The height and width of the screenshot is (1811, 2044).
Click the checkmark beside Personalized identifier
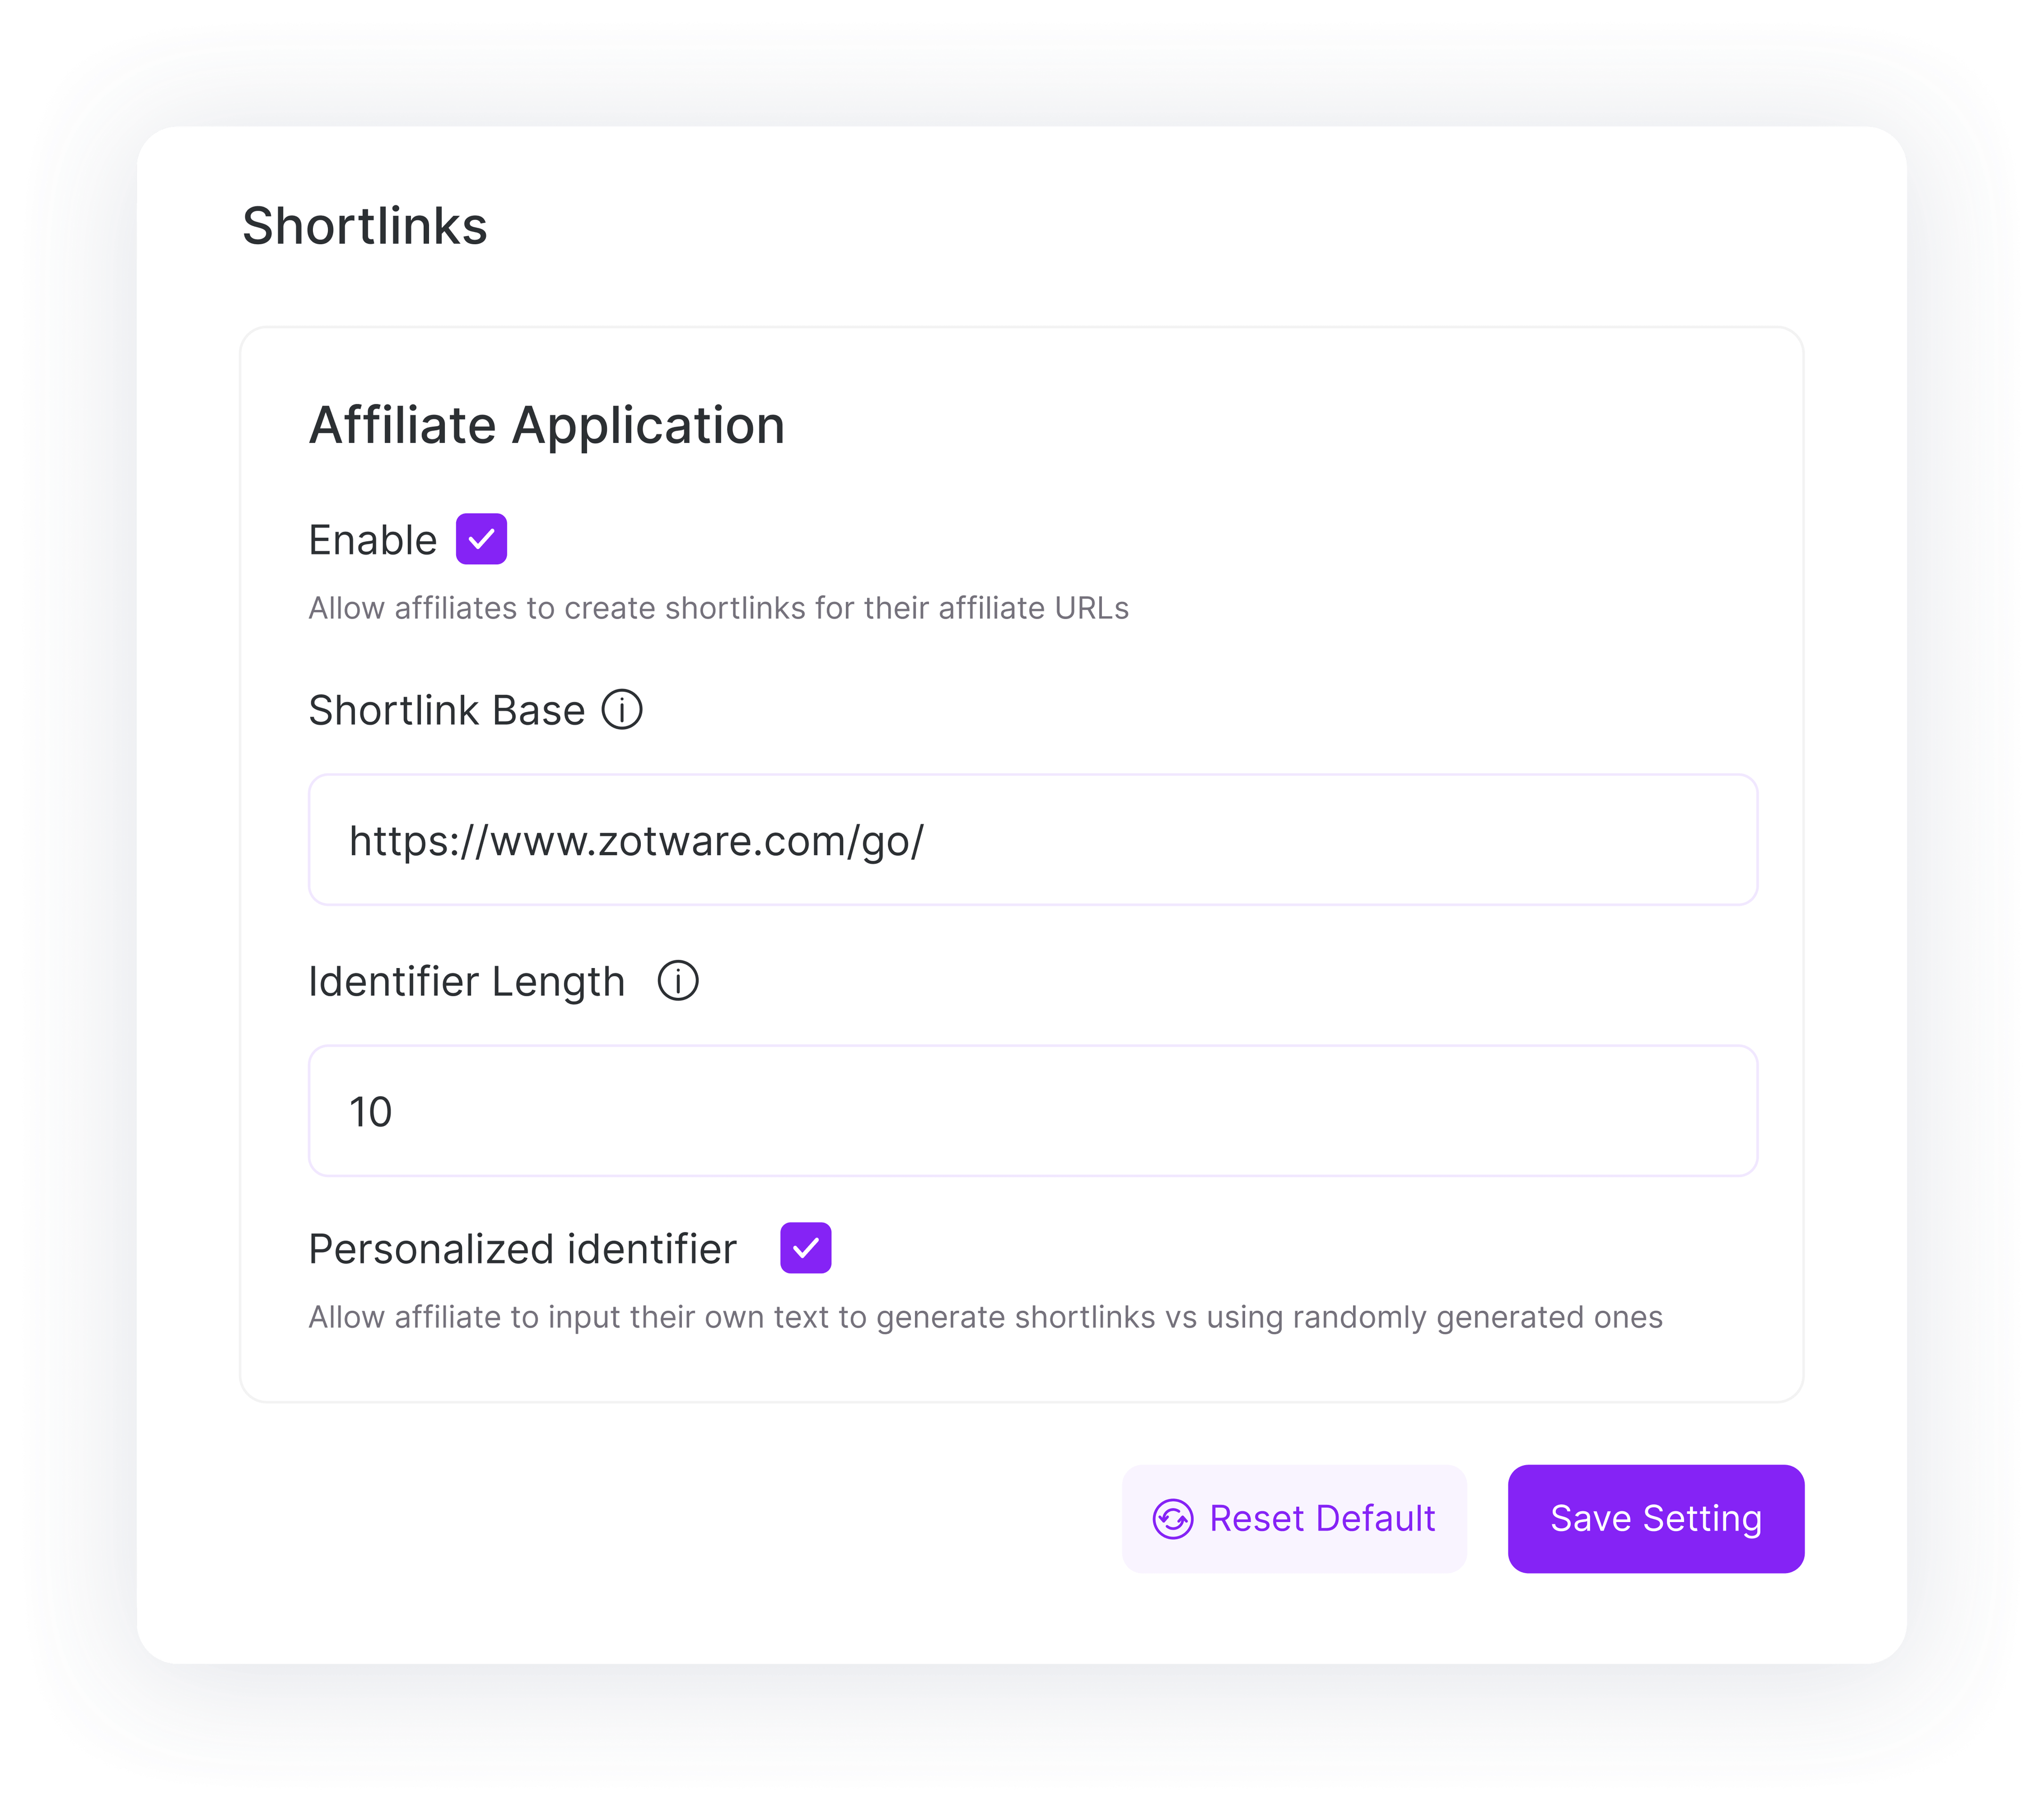pos(805,1247)
